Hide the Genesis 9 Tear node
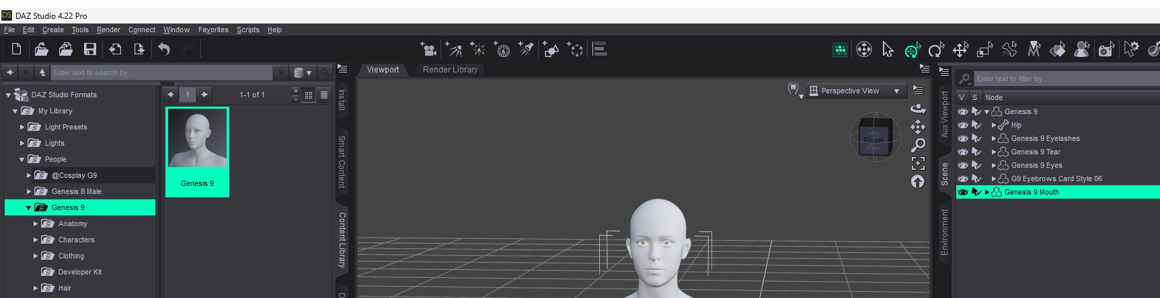This screenshot has height=298, width=1160. [963, 152]
